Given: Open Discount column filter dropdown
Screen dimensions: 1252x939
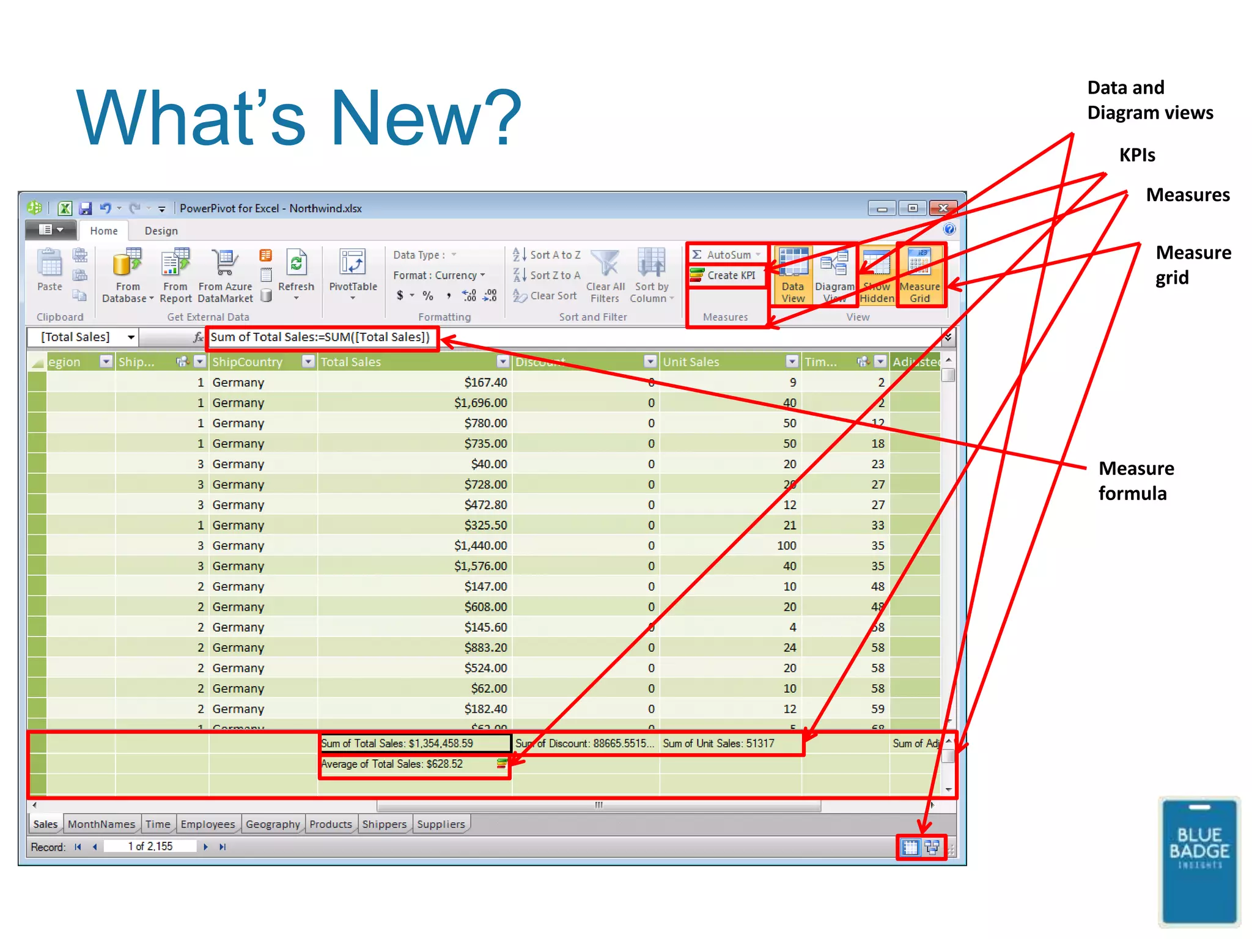Looking at the screenshot, I should (650, 362).
